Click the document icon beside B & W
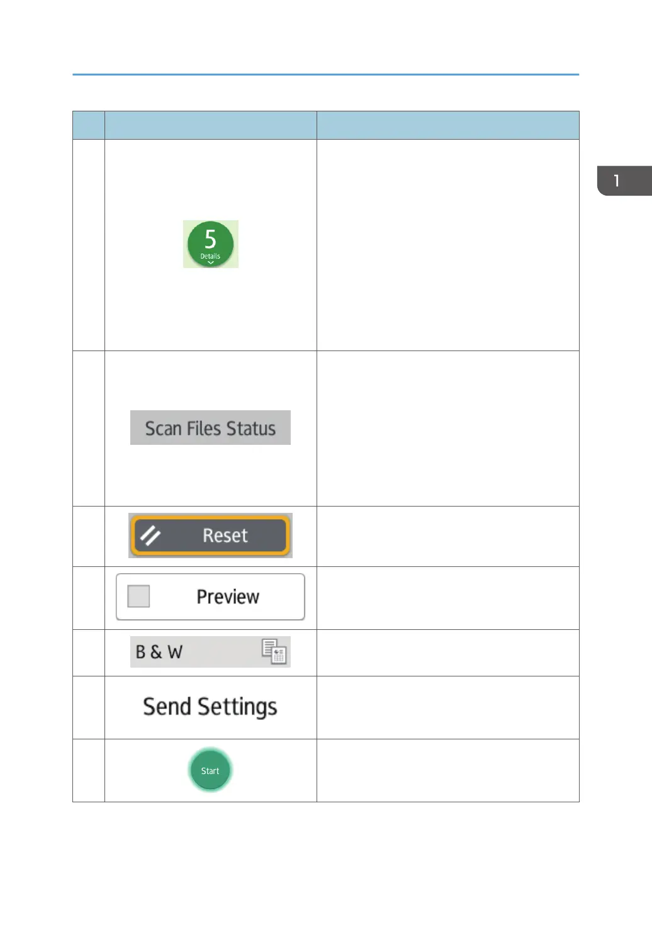Screen dimensions: 652x925 click(274, 651)
